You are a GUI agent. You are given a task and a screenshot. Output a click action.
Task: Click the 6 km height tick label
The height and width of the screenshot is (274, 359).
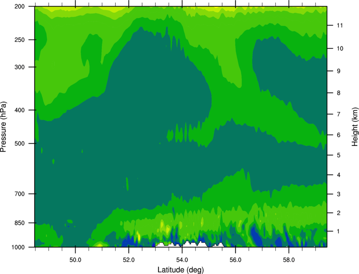click(x=338, y=135)
